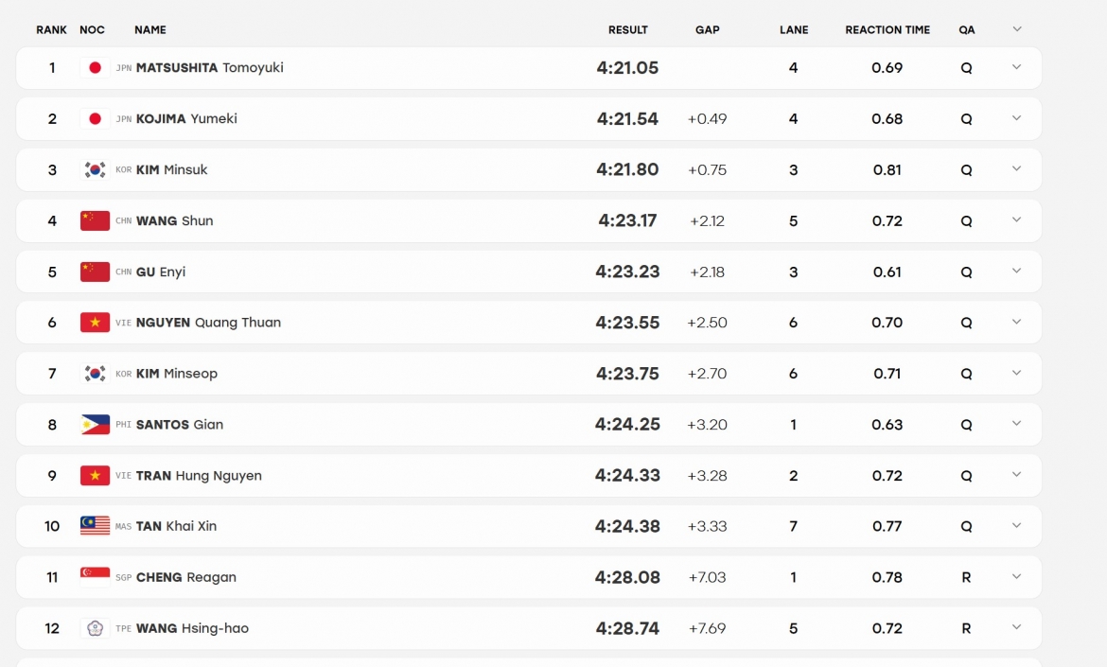Click China flag beside WANG Shun
This screenshot has width=1107, height=667.
[95, 221]
